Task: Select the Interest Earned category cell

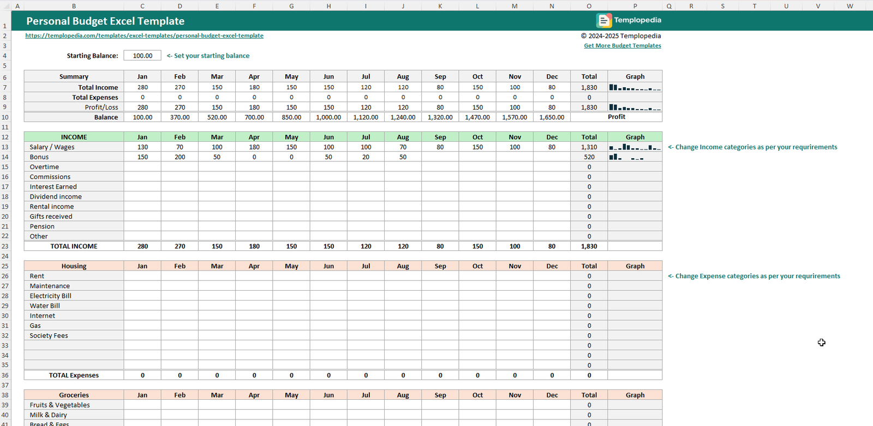Action: click(74, 187)
